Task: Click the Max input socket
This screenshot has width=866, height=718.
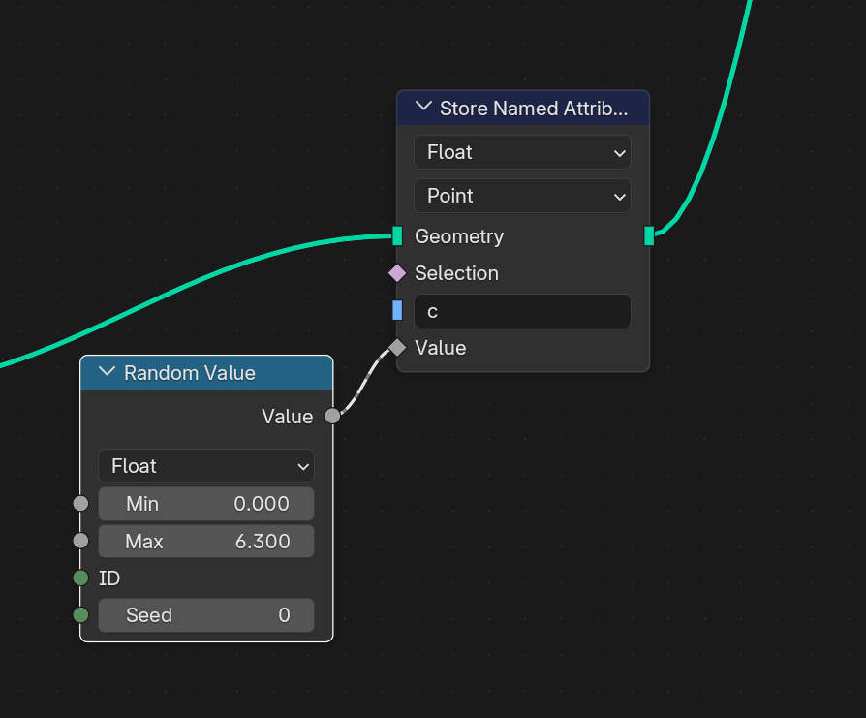Action: pyautogui.click(x=80, y=541)
